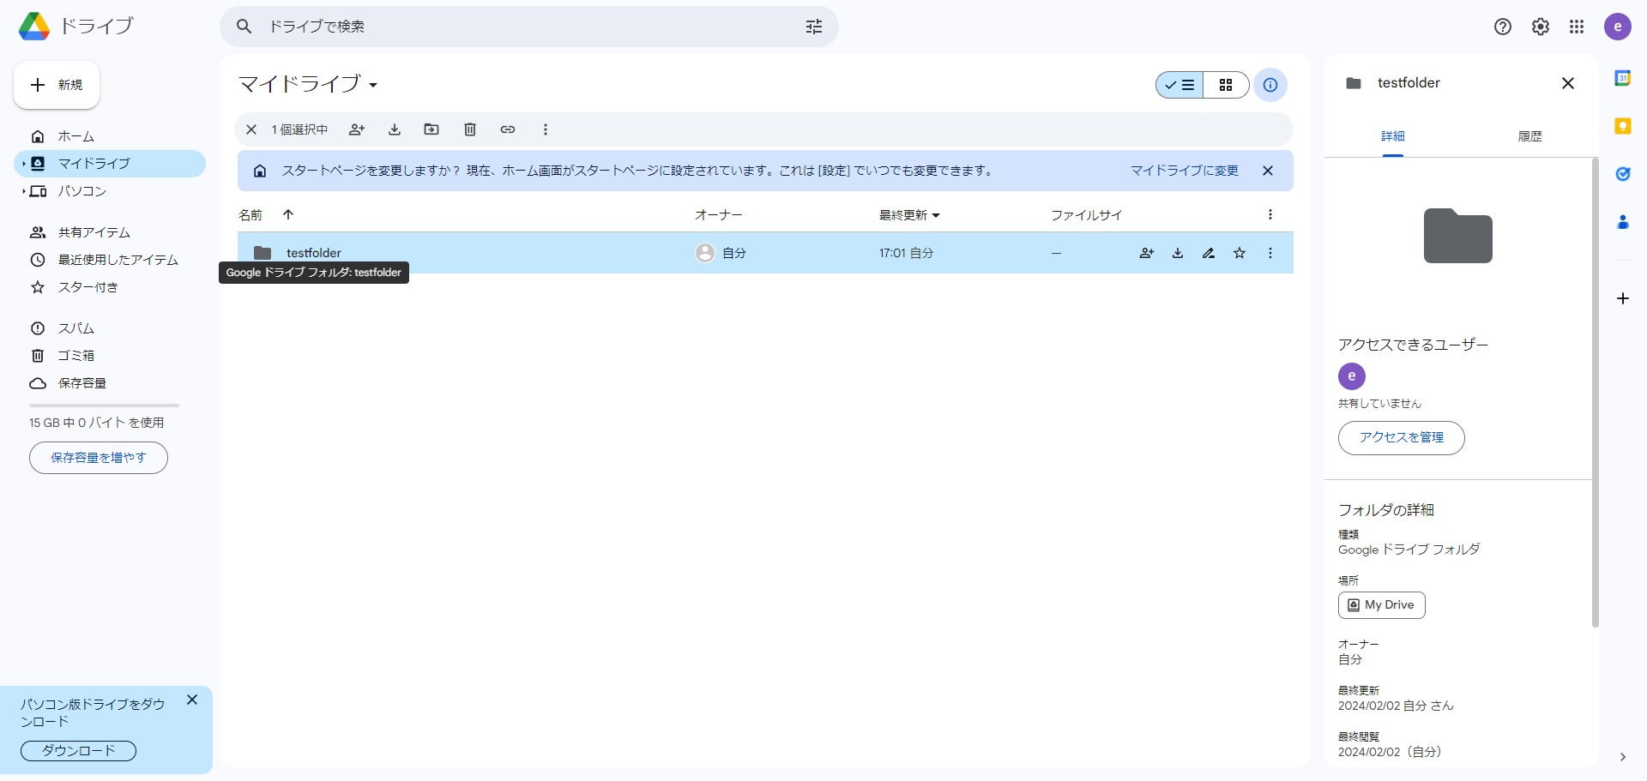Switch to grid layout view
The image size is (1647, 781).
1226,85
